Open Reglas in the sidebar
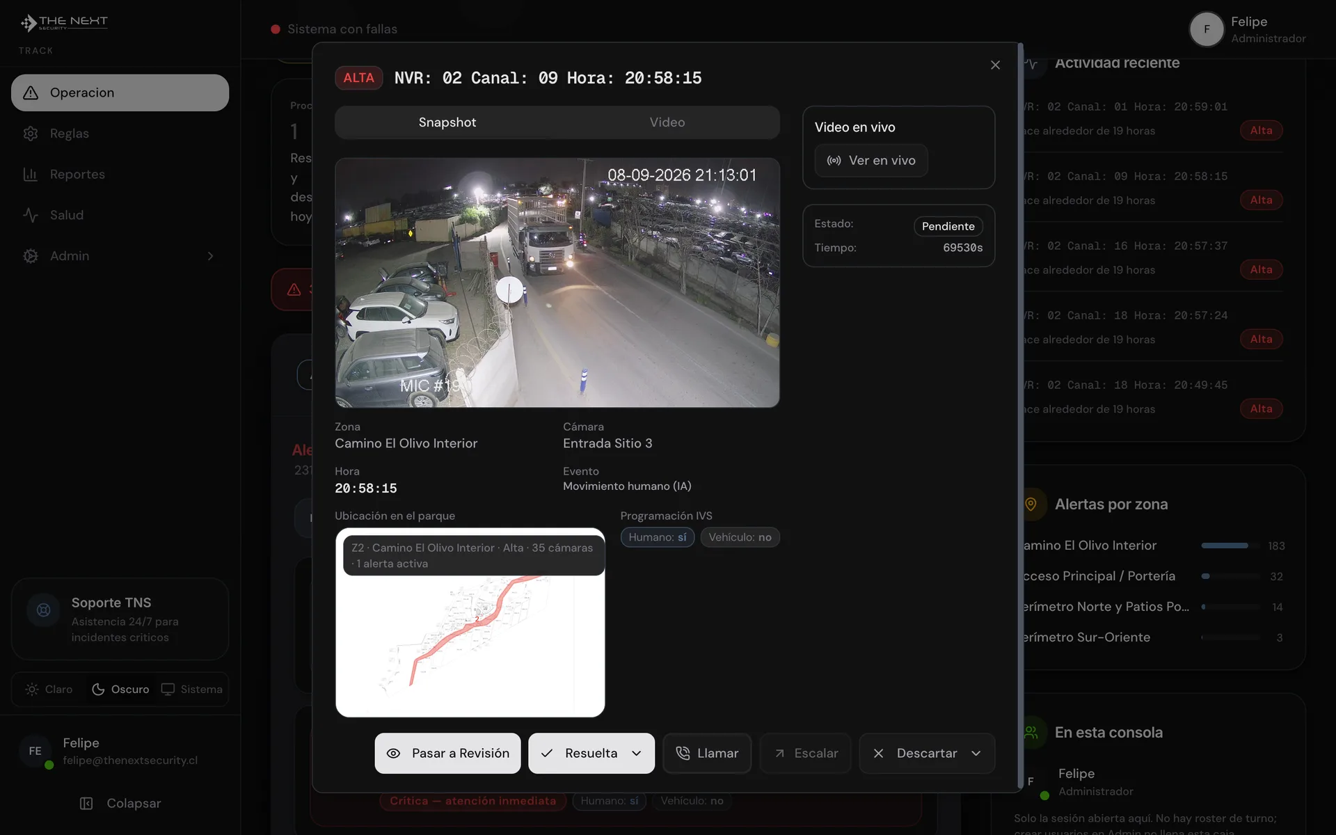 (x=120, y=134)
